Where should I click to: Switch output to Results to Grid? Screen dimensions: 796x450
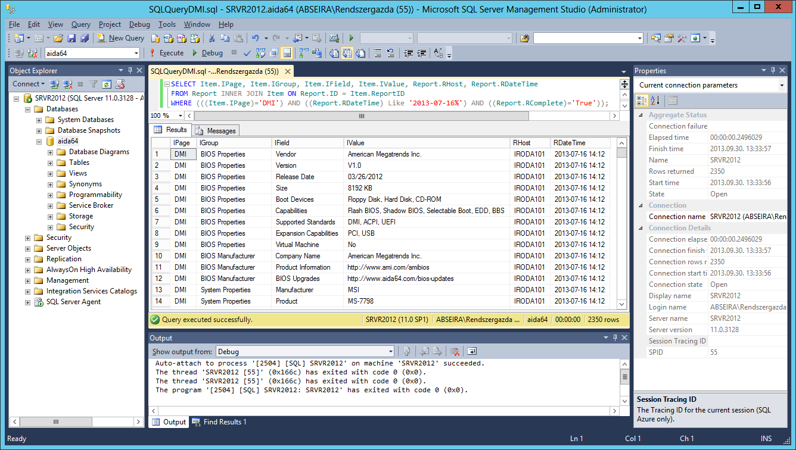pyautogui.click(x=347, y=53)
